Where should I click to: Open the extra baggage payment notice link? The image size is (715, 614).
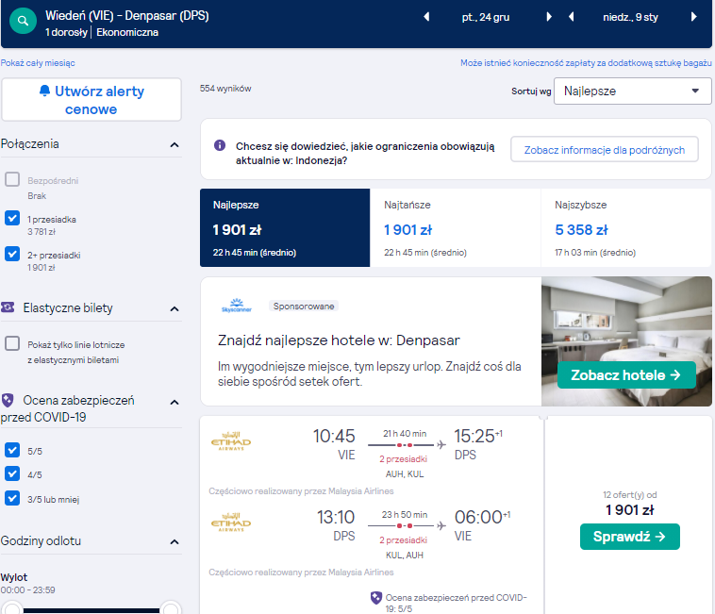[586, 63]
